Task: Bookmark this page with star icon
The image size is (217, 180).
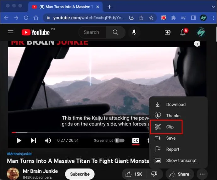Action: 151,18
